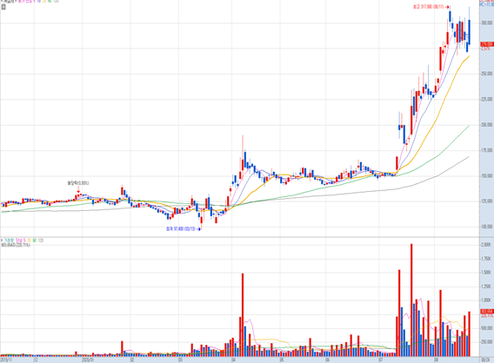Click the 250,000 volume axis label
This screenshot has width=494, height=363.
(487, 342)
